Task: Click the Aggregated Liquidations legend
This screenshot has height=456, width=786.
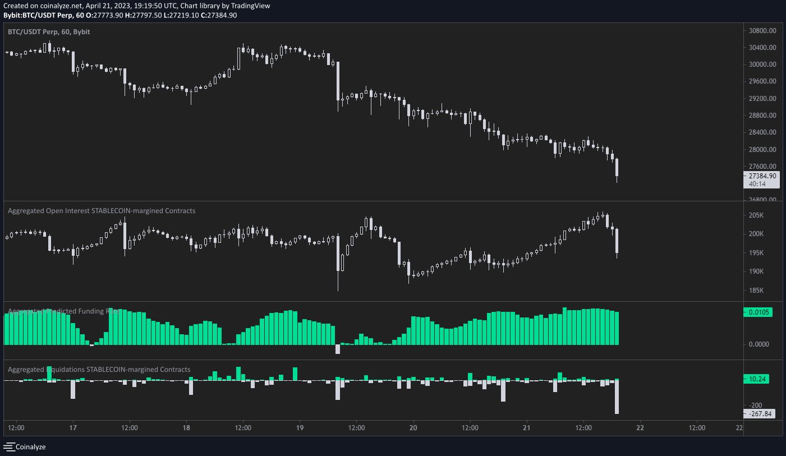Action: [x=99, y=369]
